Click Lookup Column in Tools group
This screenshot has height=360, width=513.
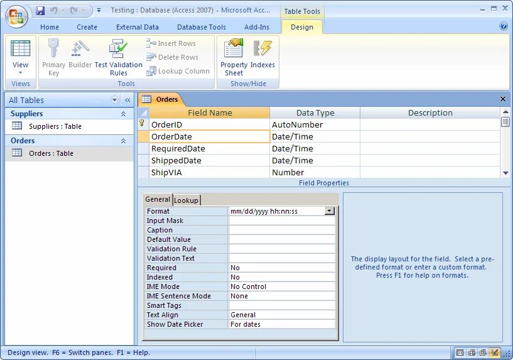point(178,71)
